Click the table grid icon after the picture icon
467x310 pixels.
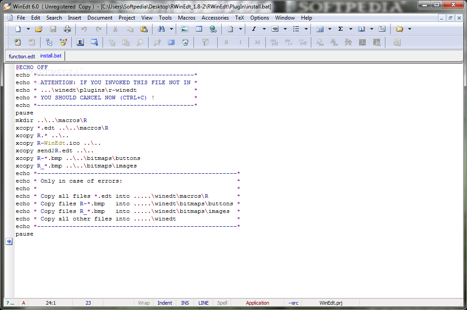(198, 29)
